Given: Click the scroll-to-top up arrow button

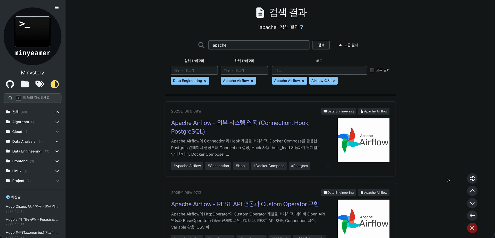Looking at the screenshot, I should point(472,191).
